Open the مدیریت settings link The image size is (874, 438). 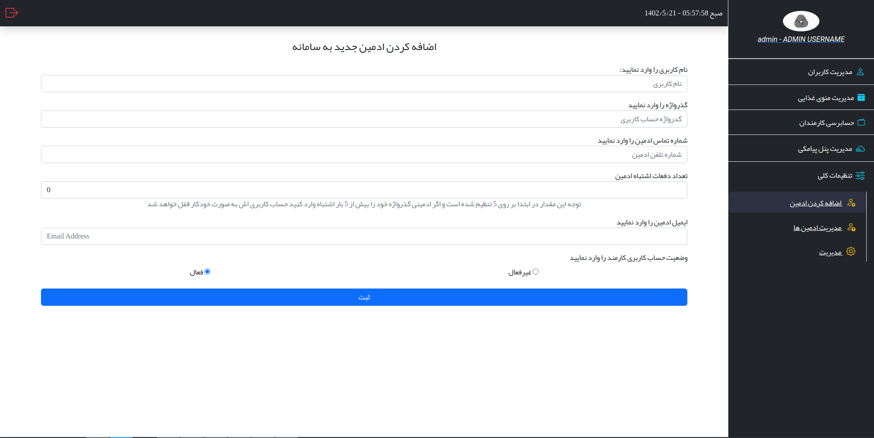point(830,252)
